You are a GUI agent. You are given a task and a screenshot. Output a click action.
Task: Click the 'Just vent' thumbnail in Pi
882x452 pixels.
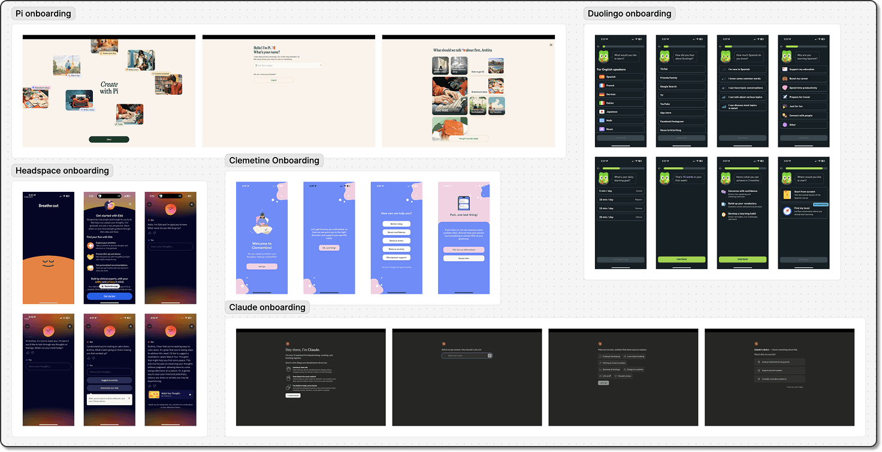(449, 95)
